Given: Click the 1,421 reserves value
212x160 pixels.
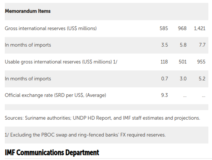Looking at the screenshot, I should click(199, 28).
